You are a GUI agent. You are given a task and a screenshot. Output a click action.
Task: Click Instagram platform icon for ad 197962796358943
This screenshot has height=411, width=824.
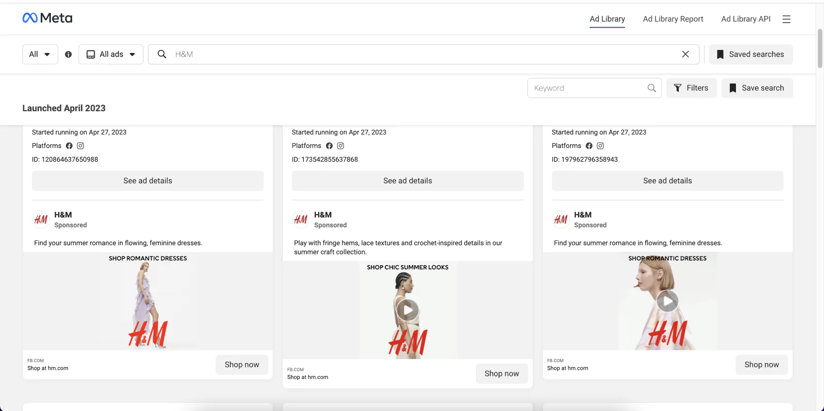[x=600, y=146]
